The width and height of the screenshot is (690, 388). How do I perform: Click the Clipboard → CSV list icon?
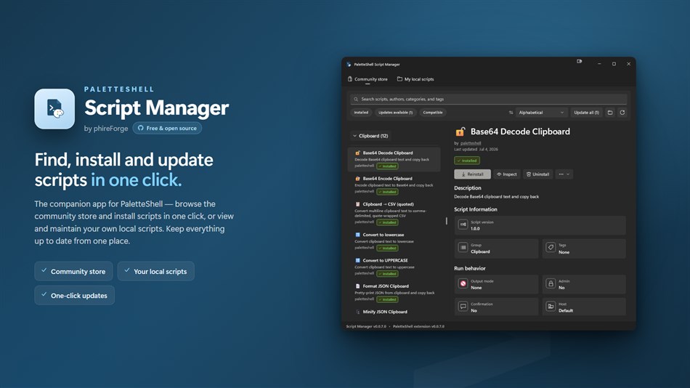pyautogui.click(x=358, y=204)
